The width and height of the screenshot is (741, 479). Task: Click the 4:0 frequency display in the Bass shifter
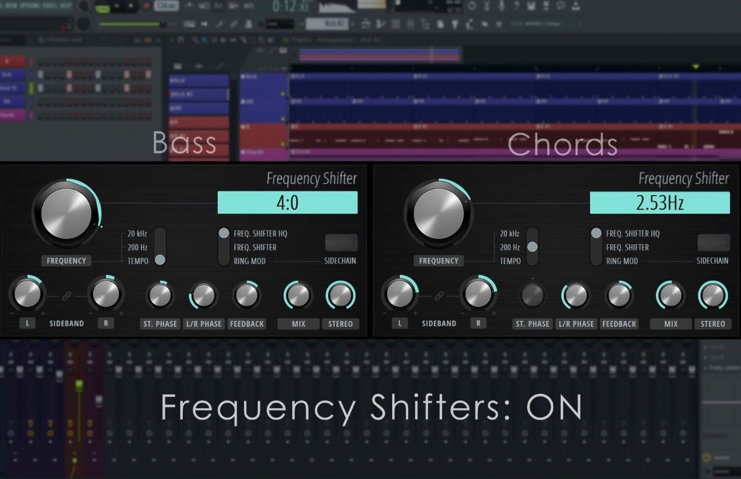tap(287, 202)
